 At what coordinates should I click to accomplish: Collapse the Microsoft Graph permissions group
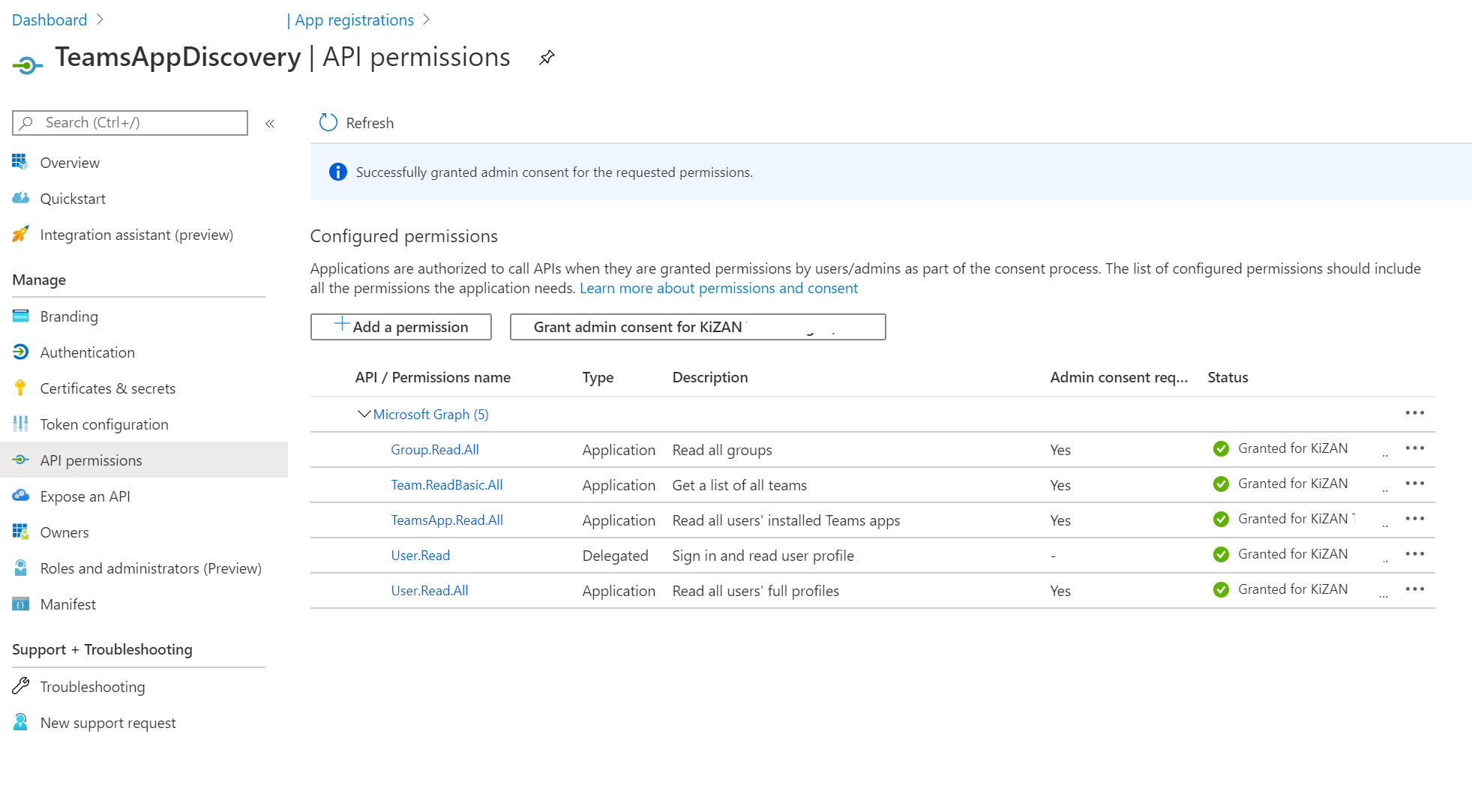click(x=364, y=414)
